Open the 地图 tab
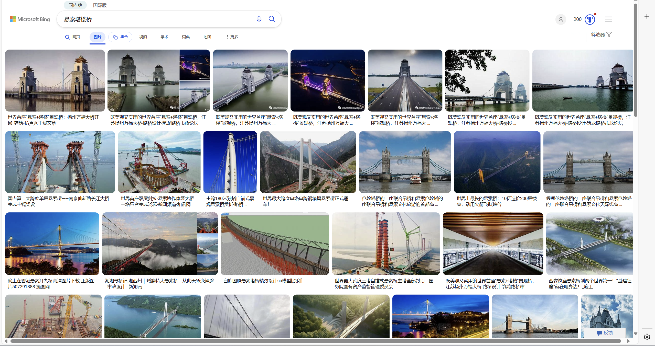Screen dimensions: 655x346 click(x=207, y=37)
